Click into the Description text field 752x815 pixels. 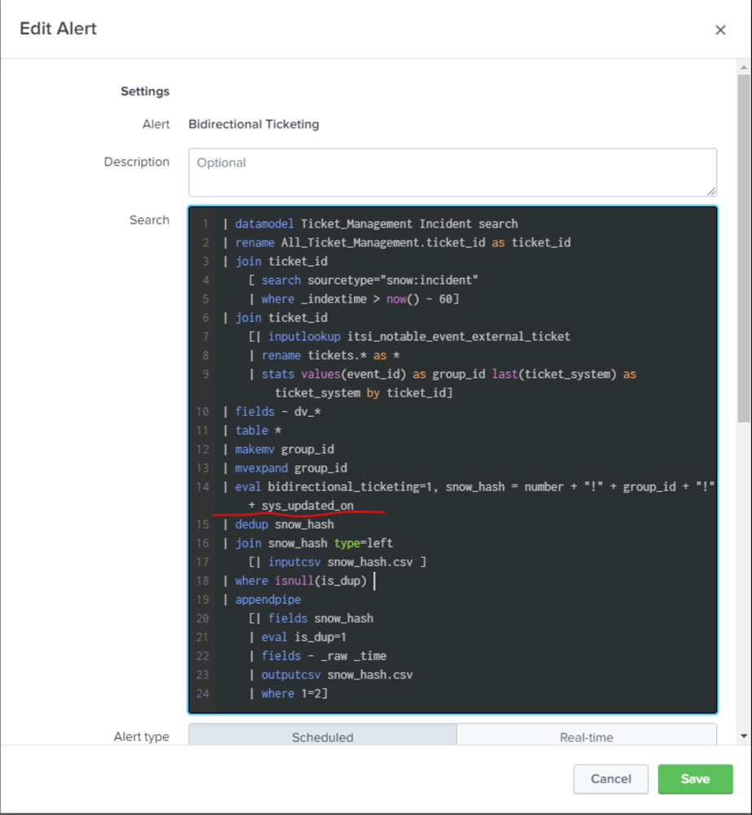point(452,173)
